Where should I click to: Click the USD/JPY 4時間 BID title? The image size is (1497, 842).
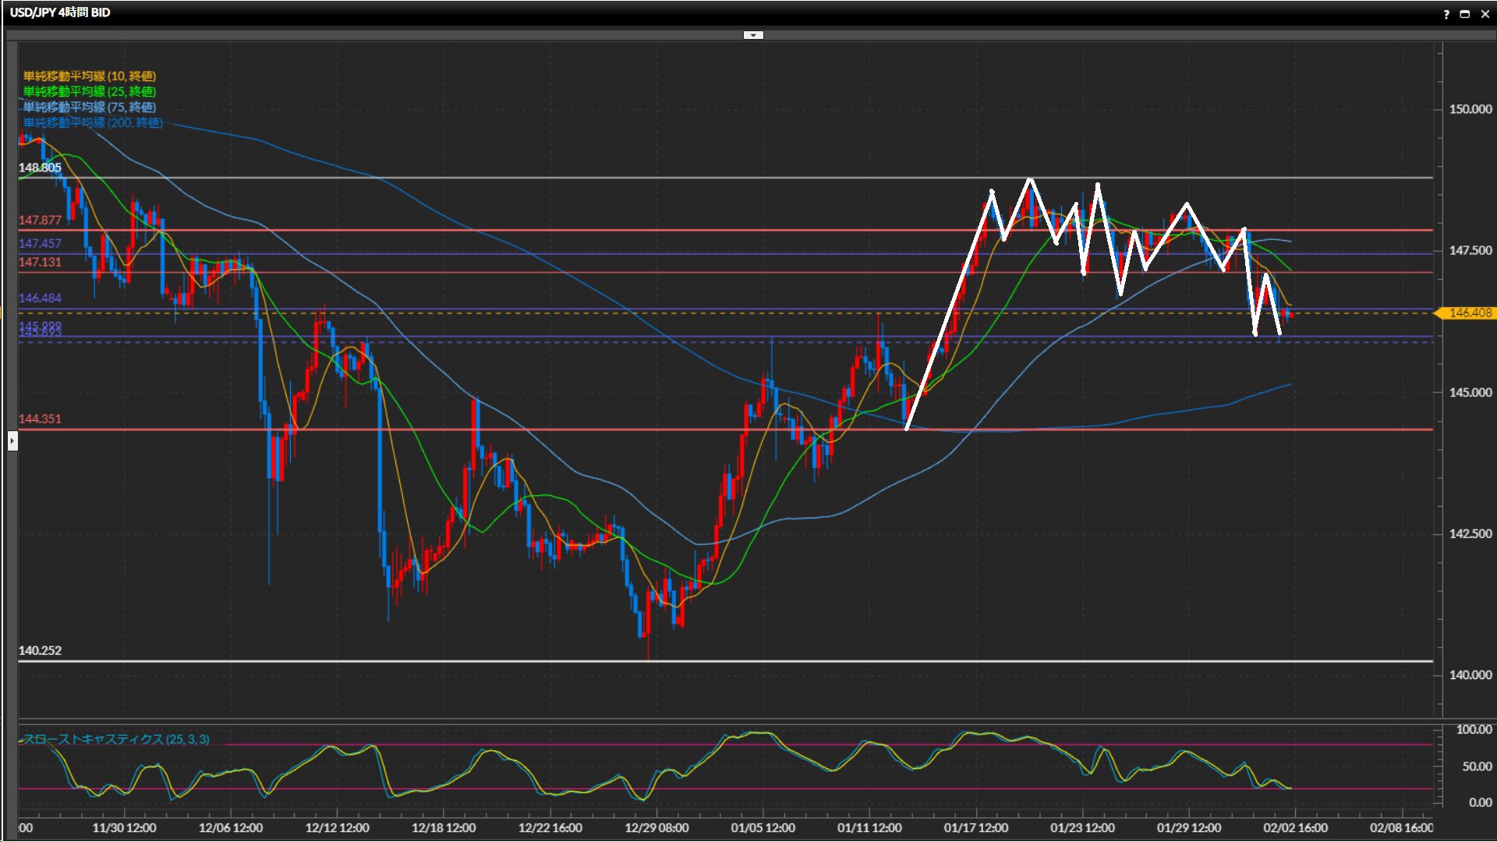pyautogui.click(x=60, y=12)
